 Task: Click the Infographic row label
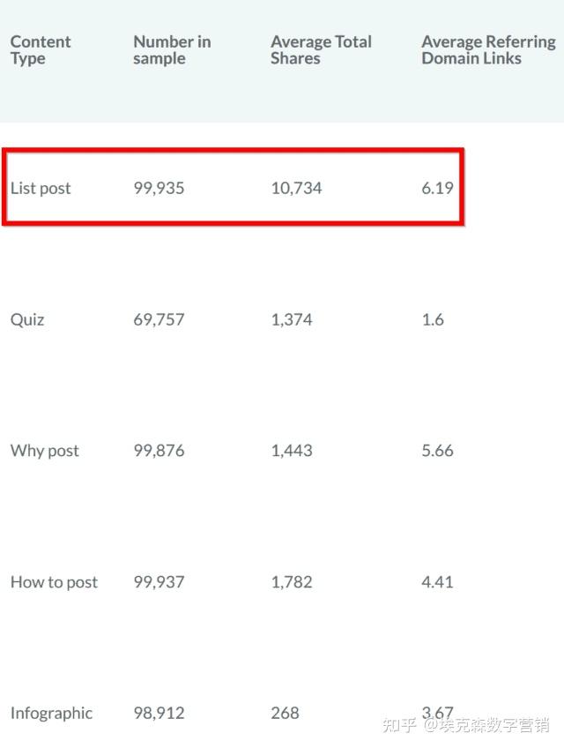click(x=51, y=714)
